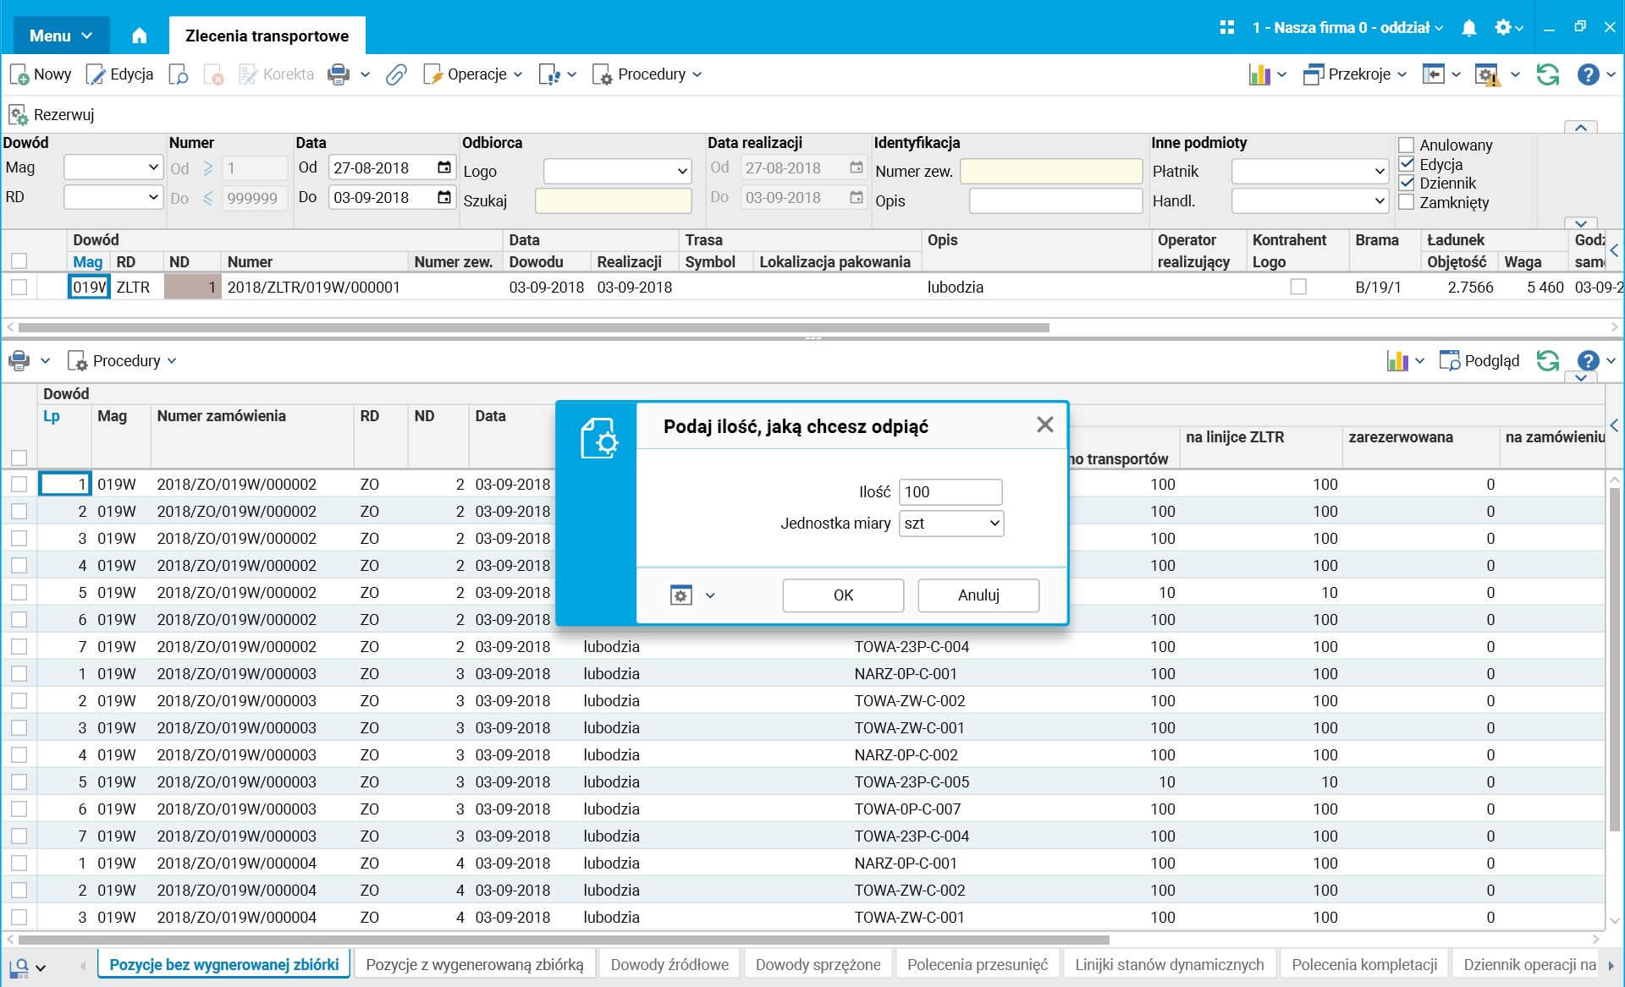
Task: Click the Ilość input field
Action: click(x=950, y=492)
